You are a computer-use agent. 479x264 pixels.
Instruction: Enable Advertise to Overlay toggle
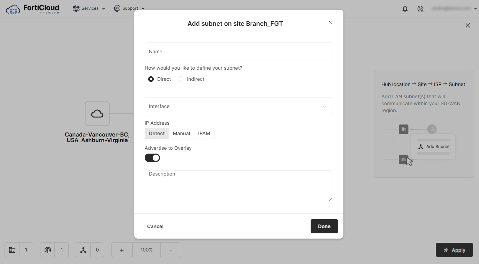(152, 158)
